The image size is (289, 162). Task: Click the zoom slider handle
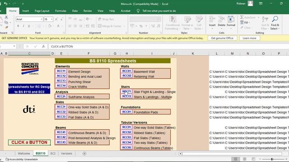[x=272, y=159]
